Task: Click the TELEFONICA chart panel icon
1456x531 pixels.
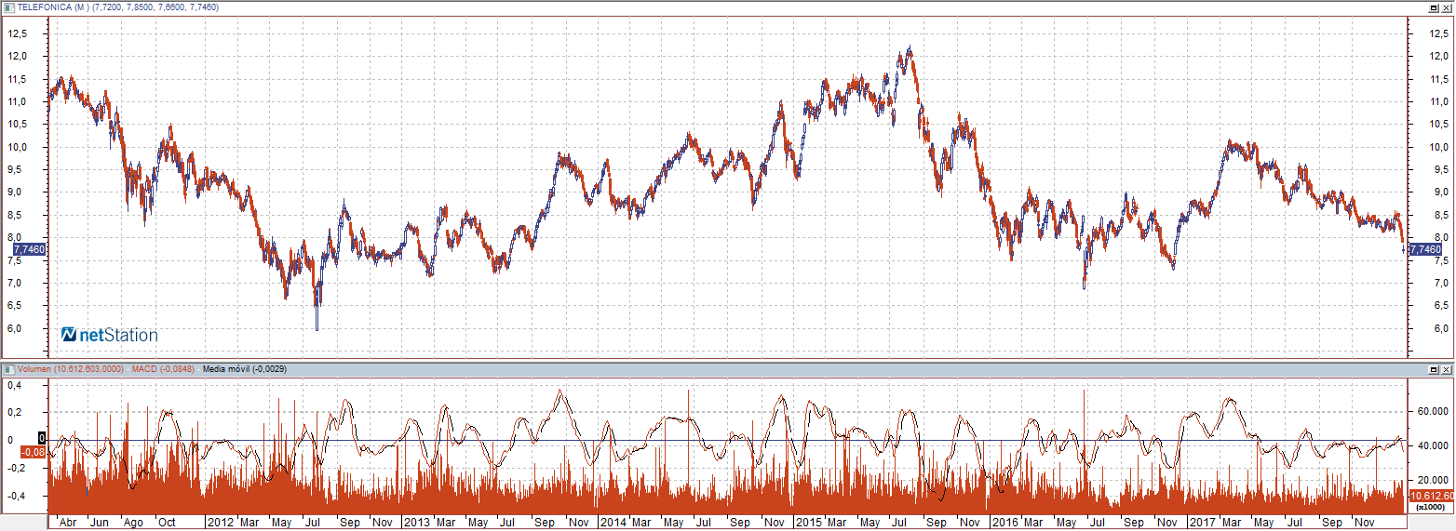Action: tap(9, 7)
